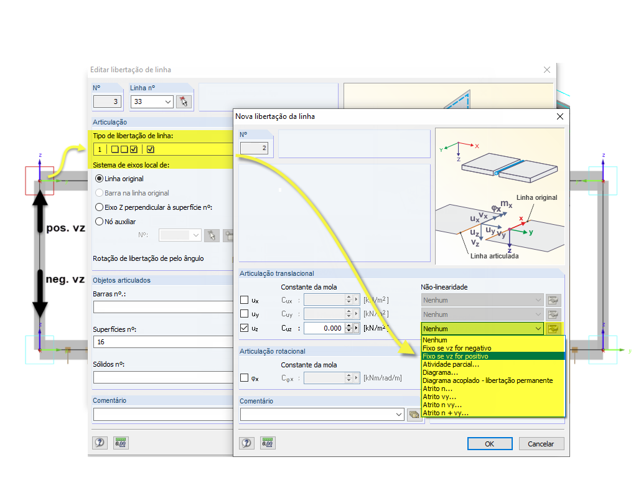Uncheck the uz translational release checkbox
The image size is (641, 490).
coord(245,328)
